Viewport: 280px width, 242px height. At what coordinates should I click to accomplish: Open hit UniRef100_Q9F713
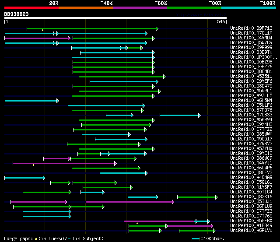point(251,28)
